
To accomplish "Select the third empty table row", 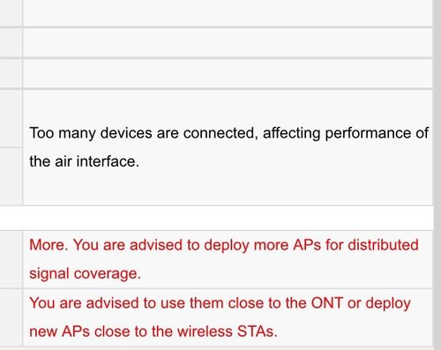I will [228, 73].
